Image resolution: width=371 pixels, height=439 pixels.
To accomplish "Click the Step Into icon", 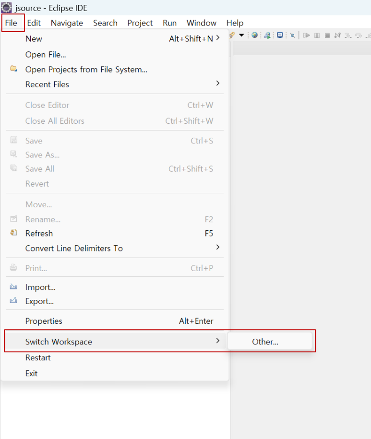I will coord(348,36).
